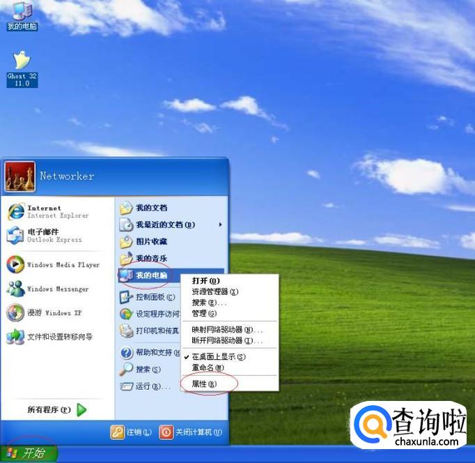Image resolution: width=475 pixels, height=463 pixels.
Task: Open Printers and Faxes icon
Action: pyautogui.click(x=126, y=331)
